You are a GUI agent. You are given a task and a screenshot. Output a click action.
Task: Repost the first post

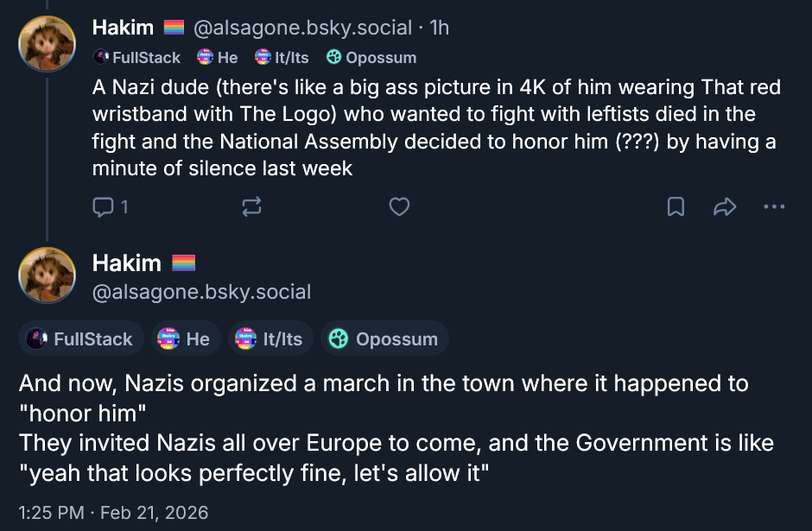252,206
